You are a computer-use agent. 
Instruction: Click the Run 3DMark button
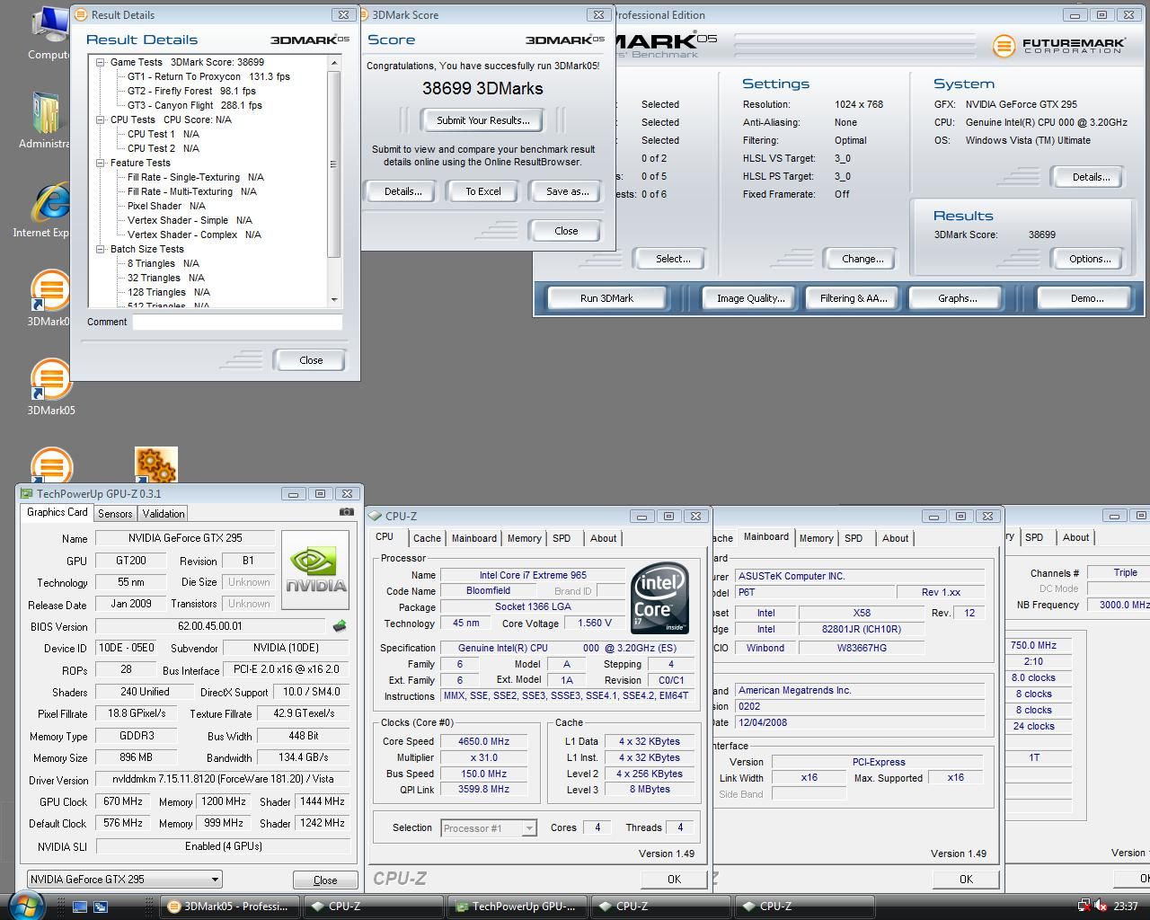606,298
